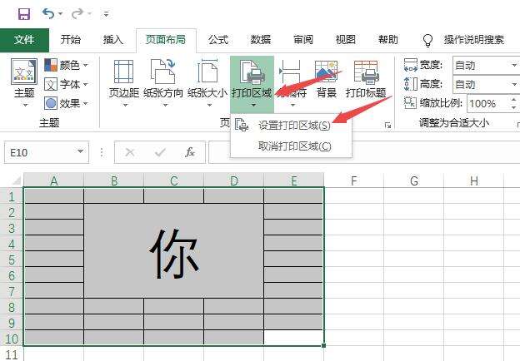
Task: Click the fx insert function button
Action: click(x=190, y=152)
